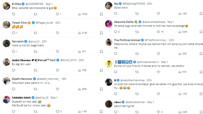This screenshot has width=203, height=114.
Task: Visit @Pagal_aurat handle link
Action: coord(44,23)
